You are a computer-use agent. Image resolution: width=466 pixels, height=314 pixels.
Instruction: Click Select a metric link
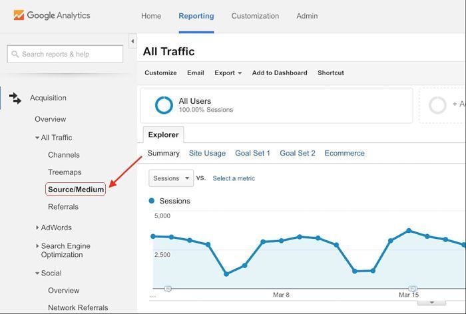234,178
